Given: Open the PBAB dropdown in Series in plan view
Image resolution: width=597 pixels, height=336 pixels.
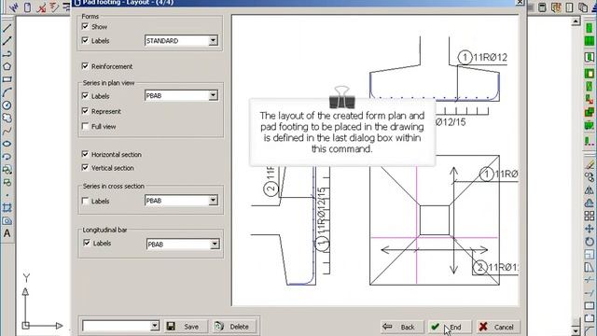Looking at the screenshot, I should (x=214, y=95).
